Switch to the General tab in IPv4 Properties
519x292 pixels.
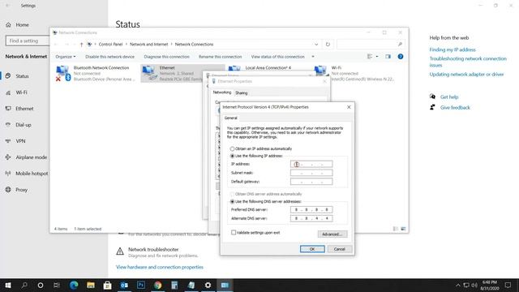coord(230,118)
